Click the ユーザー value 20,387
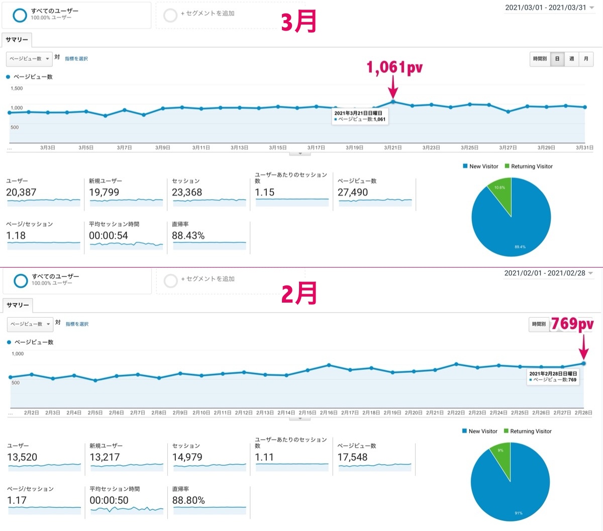603x531 pixels. 21,192
